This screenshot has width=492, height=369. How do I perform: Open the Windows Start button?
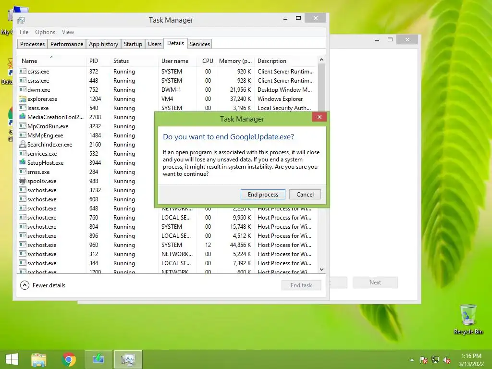[12, 359]
